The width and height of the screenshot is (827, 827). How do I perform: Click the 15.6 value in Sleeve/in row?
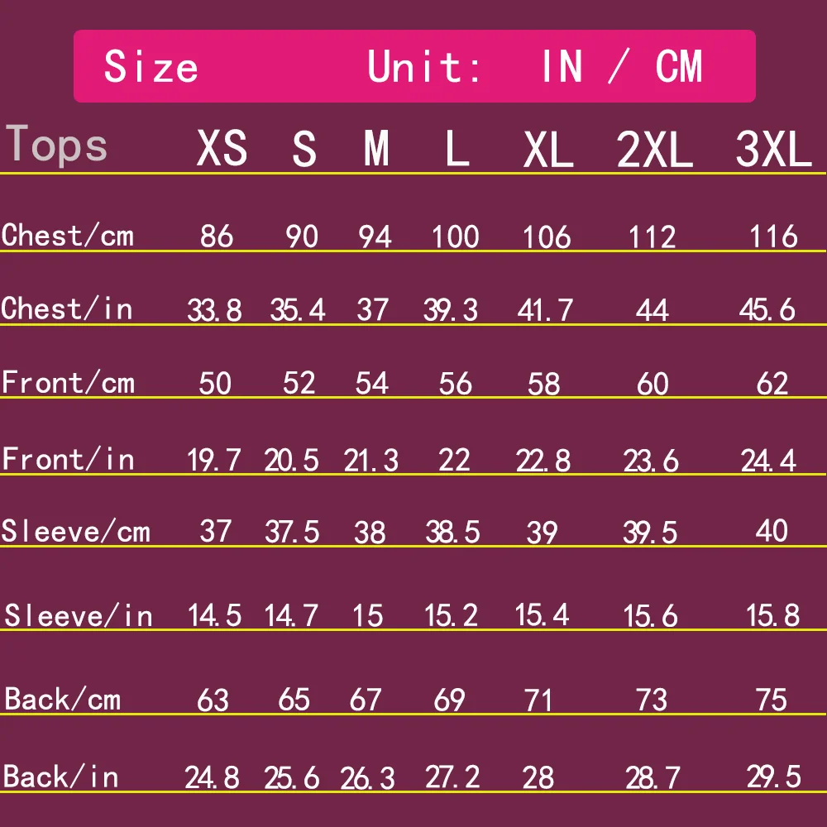click(x=652, y=616)
